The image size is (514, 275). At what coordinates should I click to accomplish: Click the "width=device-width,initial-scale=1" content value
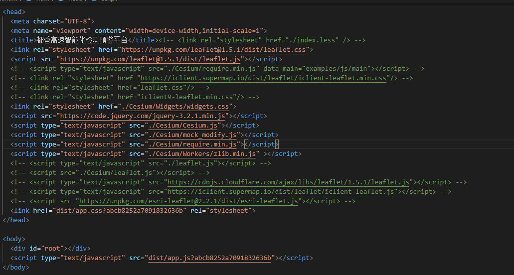pyautogui.click(x=194, y=31)
